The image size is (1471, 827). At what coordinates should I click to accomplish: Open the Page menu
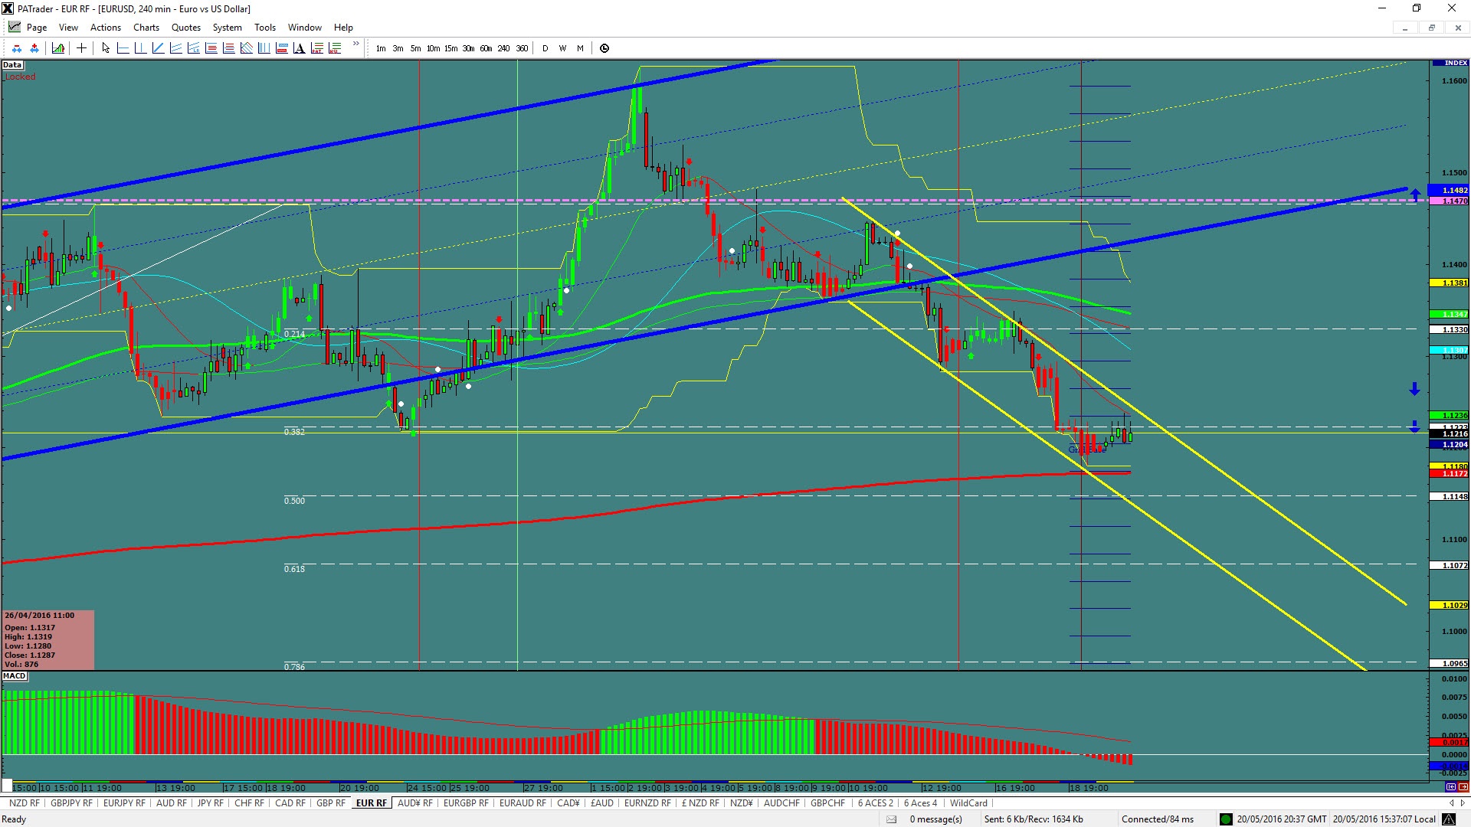tap(36, 28)
